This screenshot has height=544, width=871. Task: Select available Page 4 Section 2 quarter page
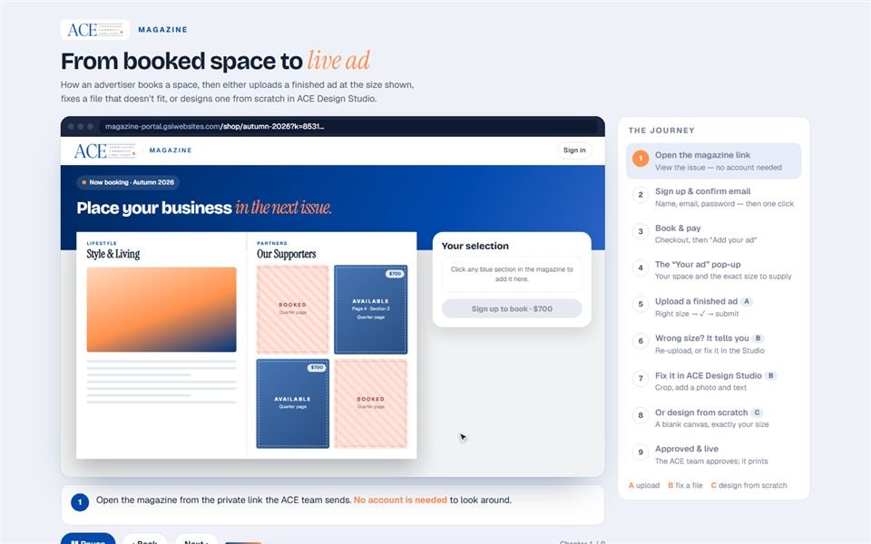click(370, 309)
